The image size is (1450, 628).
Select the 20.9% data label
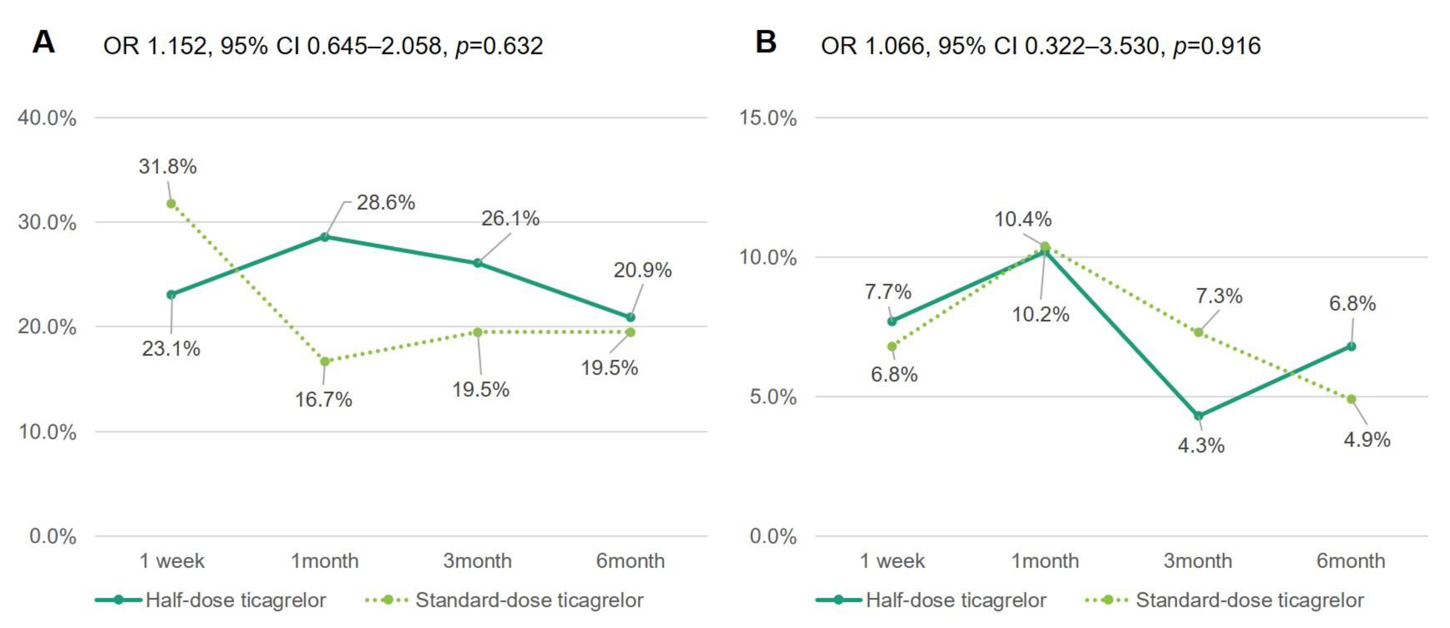coord(642,270)
